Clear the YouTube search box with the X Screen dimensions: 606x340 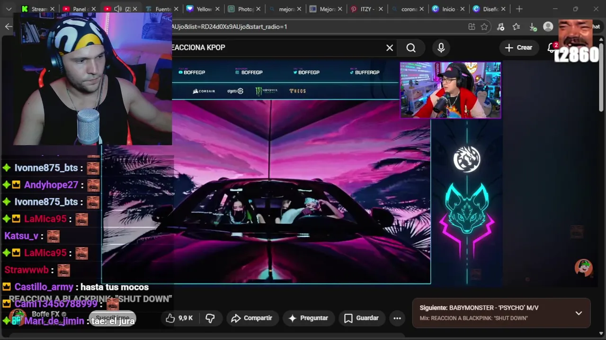[390, 48]
